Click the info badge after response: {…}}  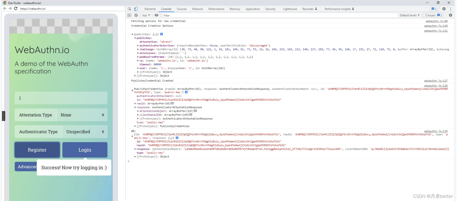point(177,138)
